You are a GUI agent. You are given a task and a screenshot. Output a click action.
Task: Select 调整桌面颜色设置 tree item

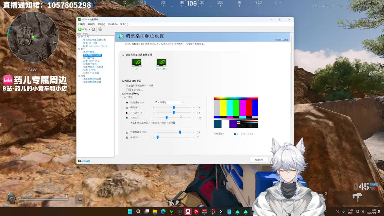(x=92, y=55)
